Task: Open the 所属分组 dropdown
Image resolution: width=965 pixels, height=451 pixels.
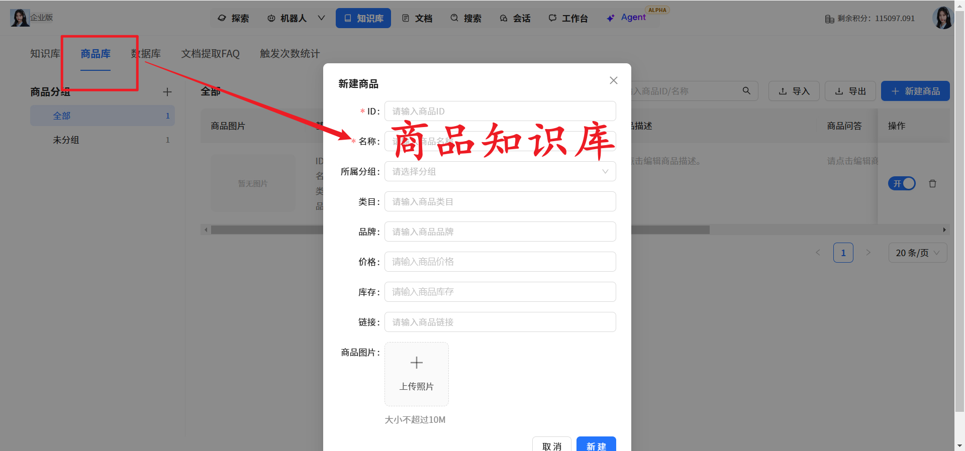Action: 500,171
